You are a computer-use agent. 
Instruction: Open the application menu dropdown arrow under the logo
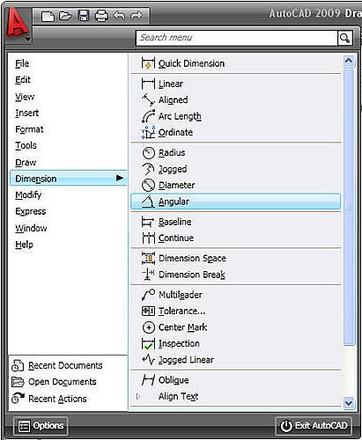[x=27, y=39]
